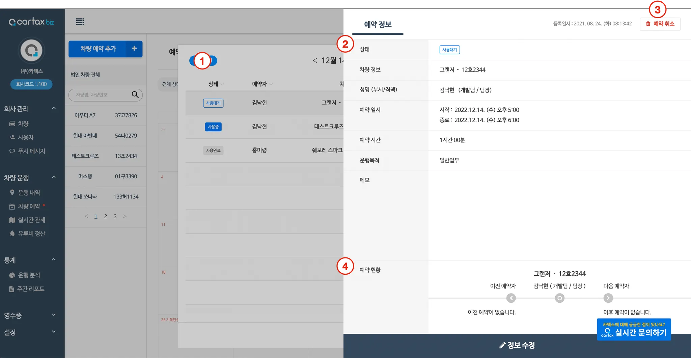This screenshot has width=691, height=358.
Task: Collapse the 차량 운행 section
Action: pyautogui.click(x=53, y=177)
